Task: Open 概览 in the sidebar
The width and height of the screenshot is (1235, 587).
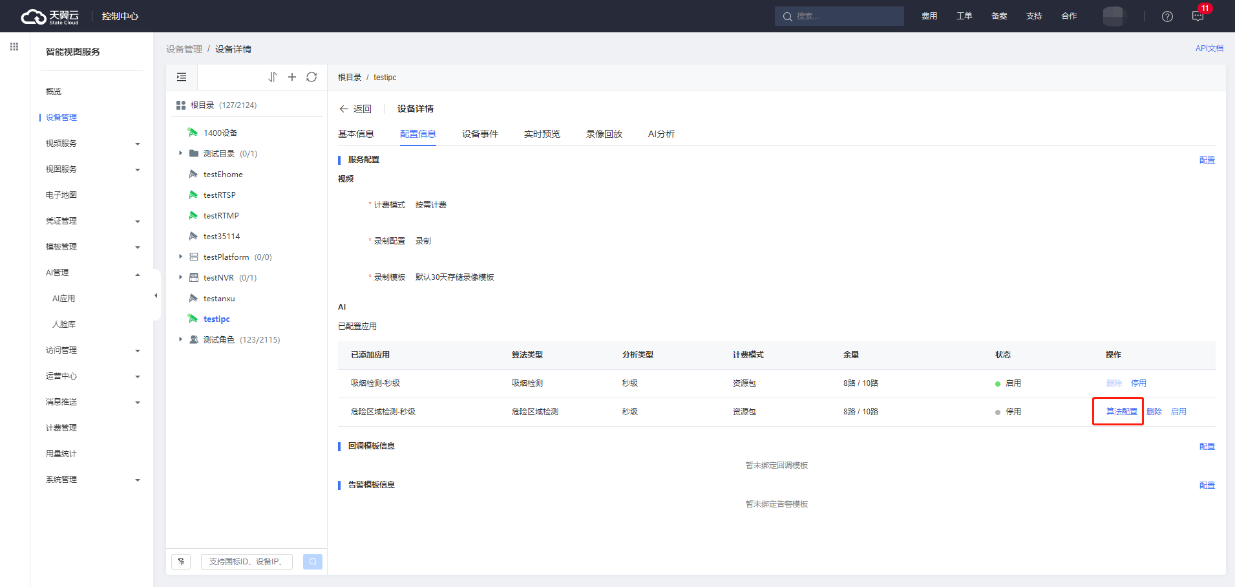Action: tap(54, 91)
